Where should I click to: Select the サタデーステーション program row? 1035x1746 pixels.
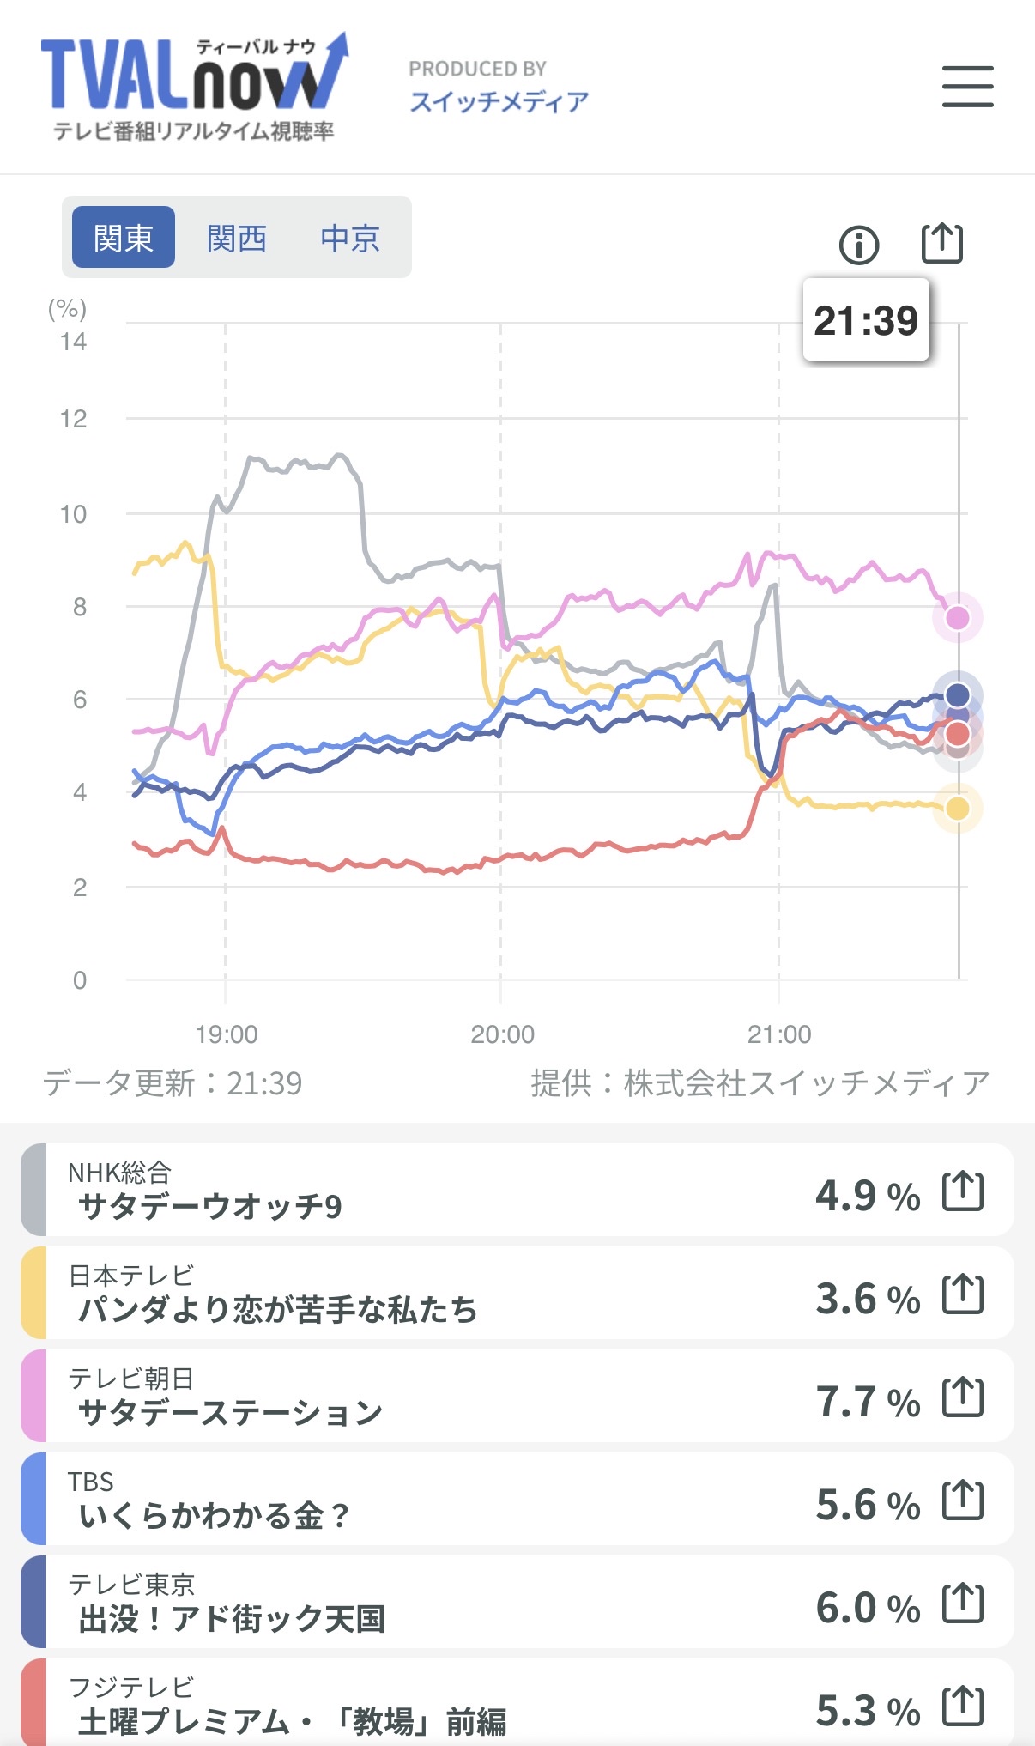tap(429, 1397)
